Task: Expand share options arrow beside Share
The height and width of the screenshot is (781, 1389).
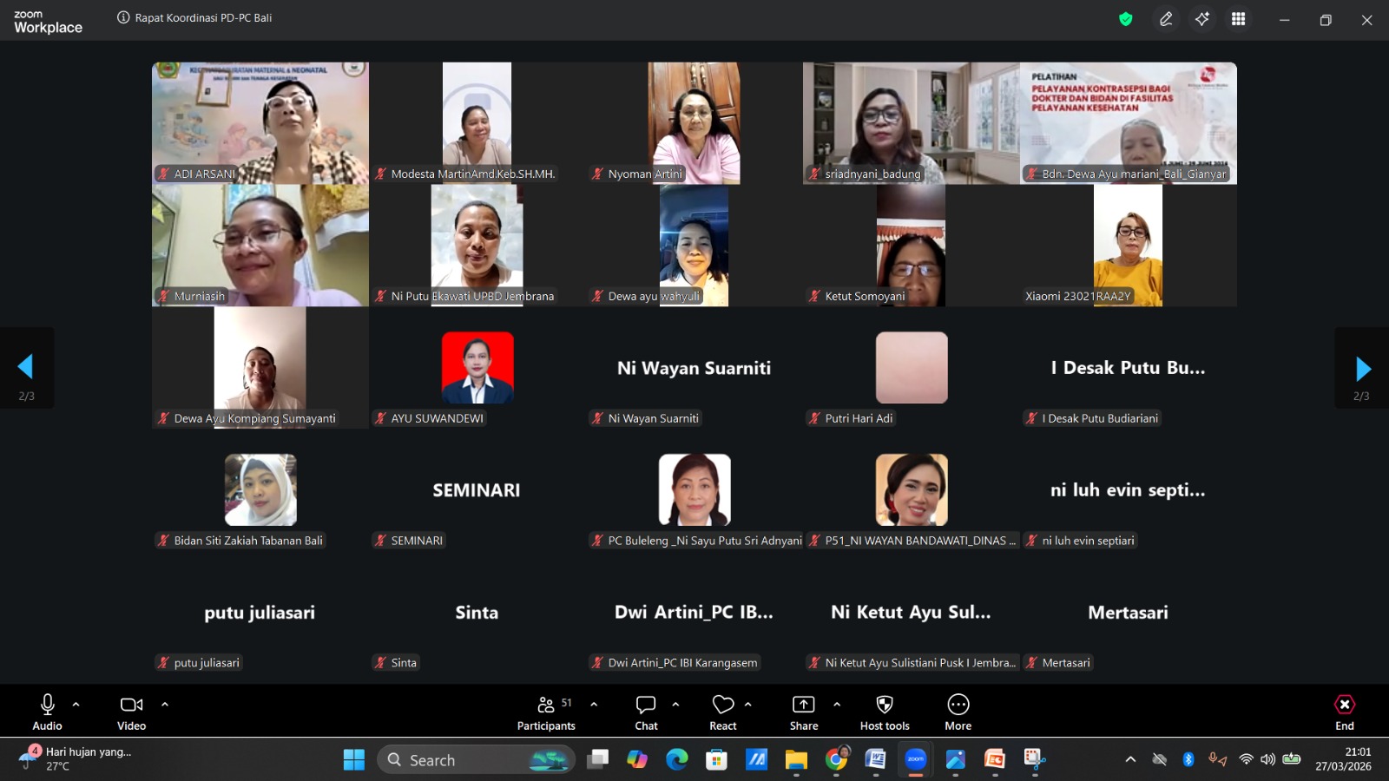Action: point(837,704)
